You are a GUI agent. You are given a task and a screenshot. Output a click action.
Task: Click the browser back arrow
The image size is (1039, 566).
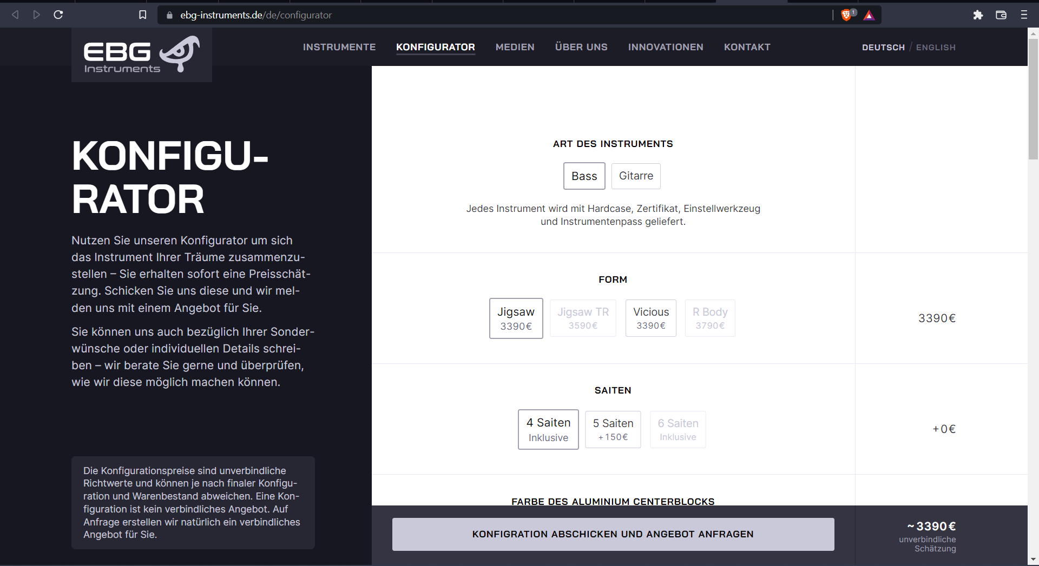(15, 15)
